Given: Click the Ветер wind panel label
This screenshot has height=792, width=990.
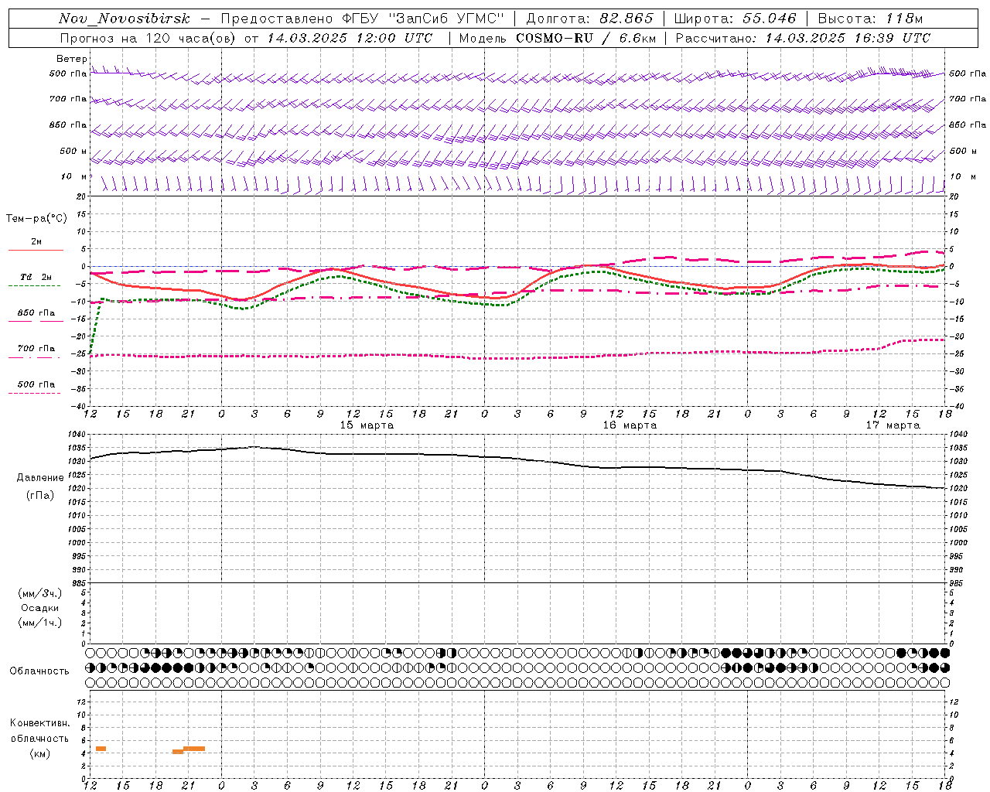Looking at the screenshot, I should [x=71, y=59].
